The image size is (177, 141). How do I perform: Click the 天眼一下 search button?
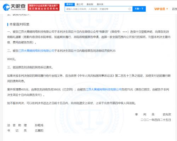pos(139,9)
